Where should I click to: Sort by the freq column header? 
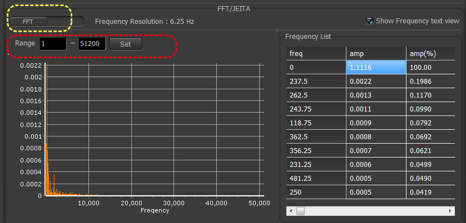[316, 53]
